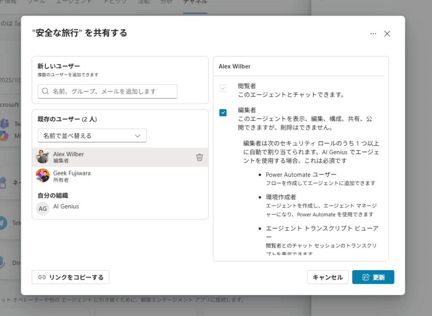Switch to the チャネル tab

(x=195, y=2)
